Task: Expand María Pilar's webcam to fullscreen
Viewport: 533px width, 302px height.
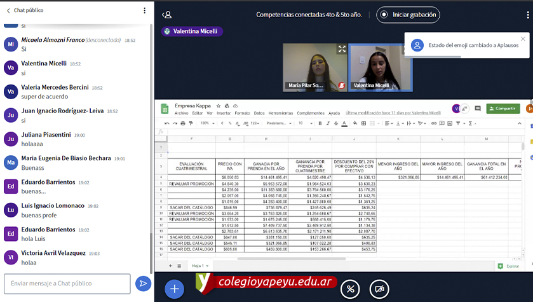Action: tap(342, 49)
